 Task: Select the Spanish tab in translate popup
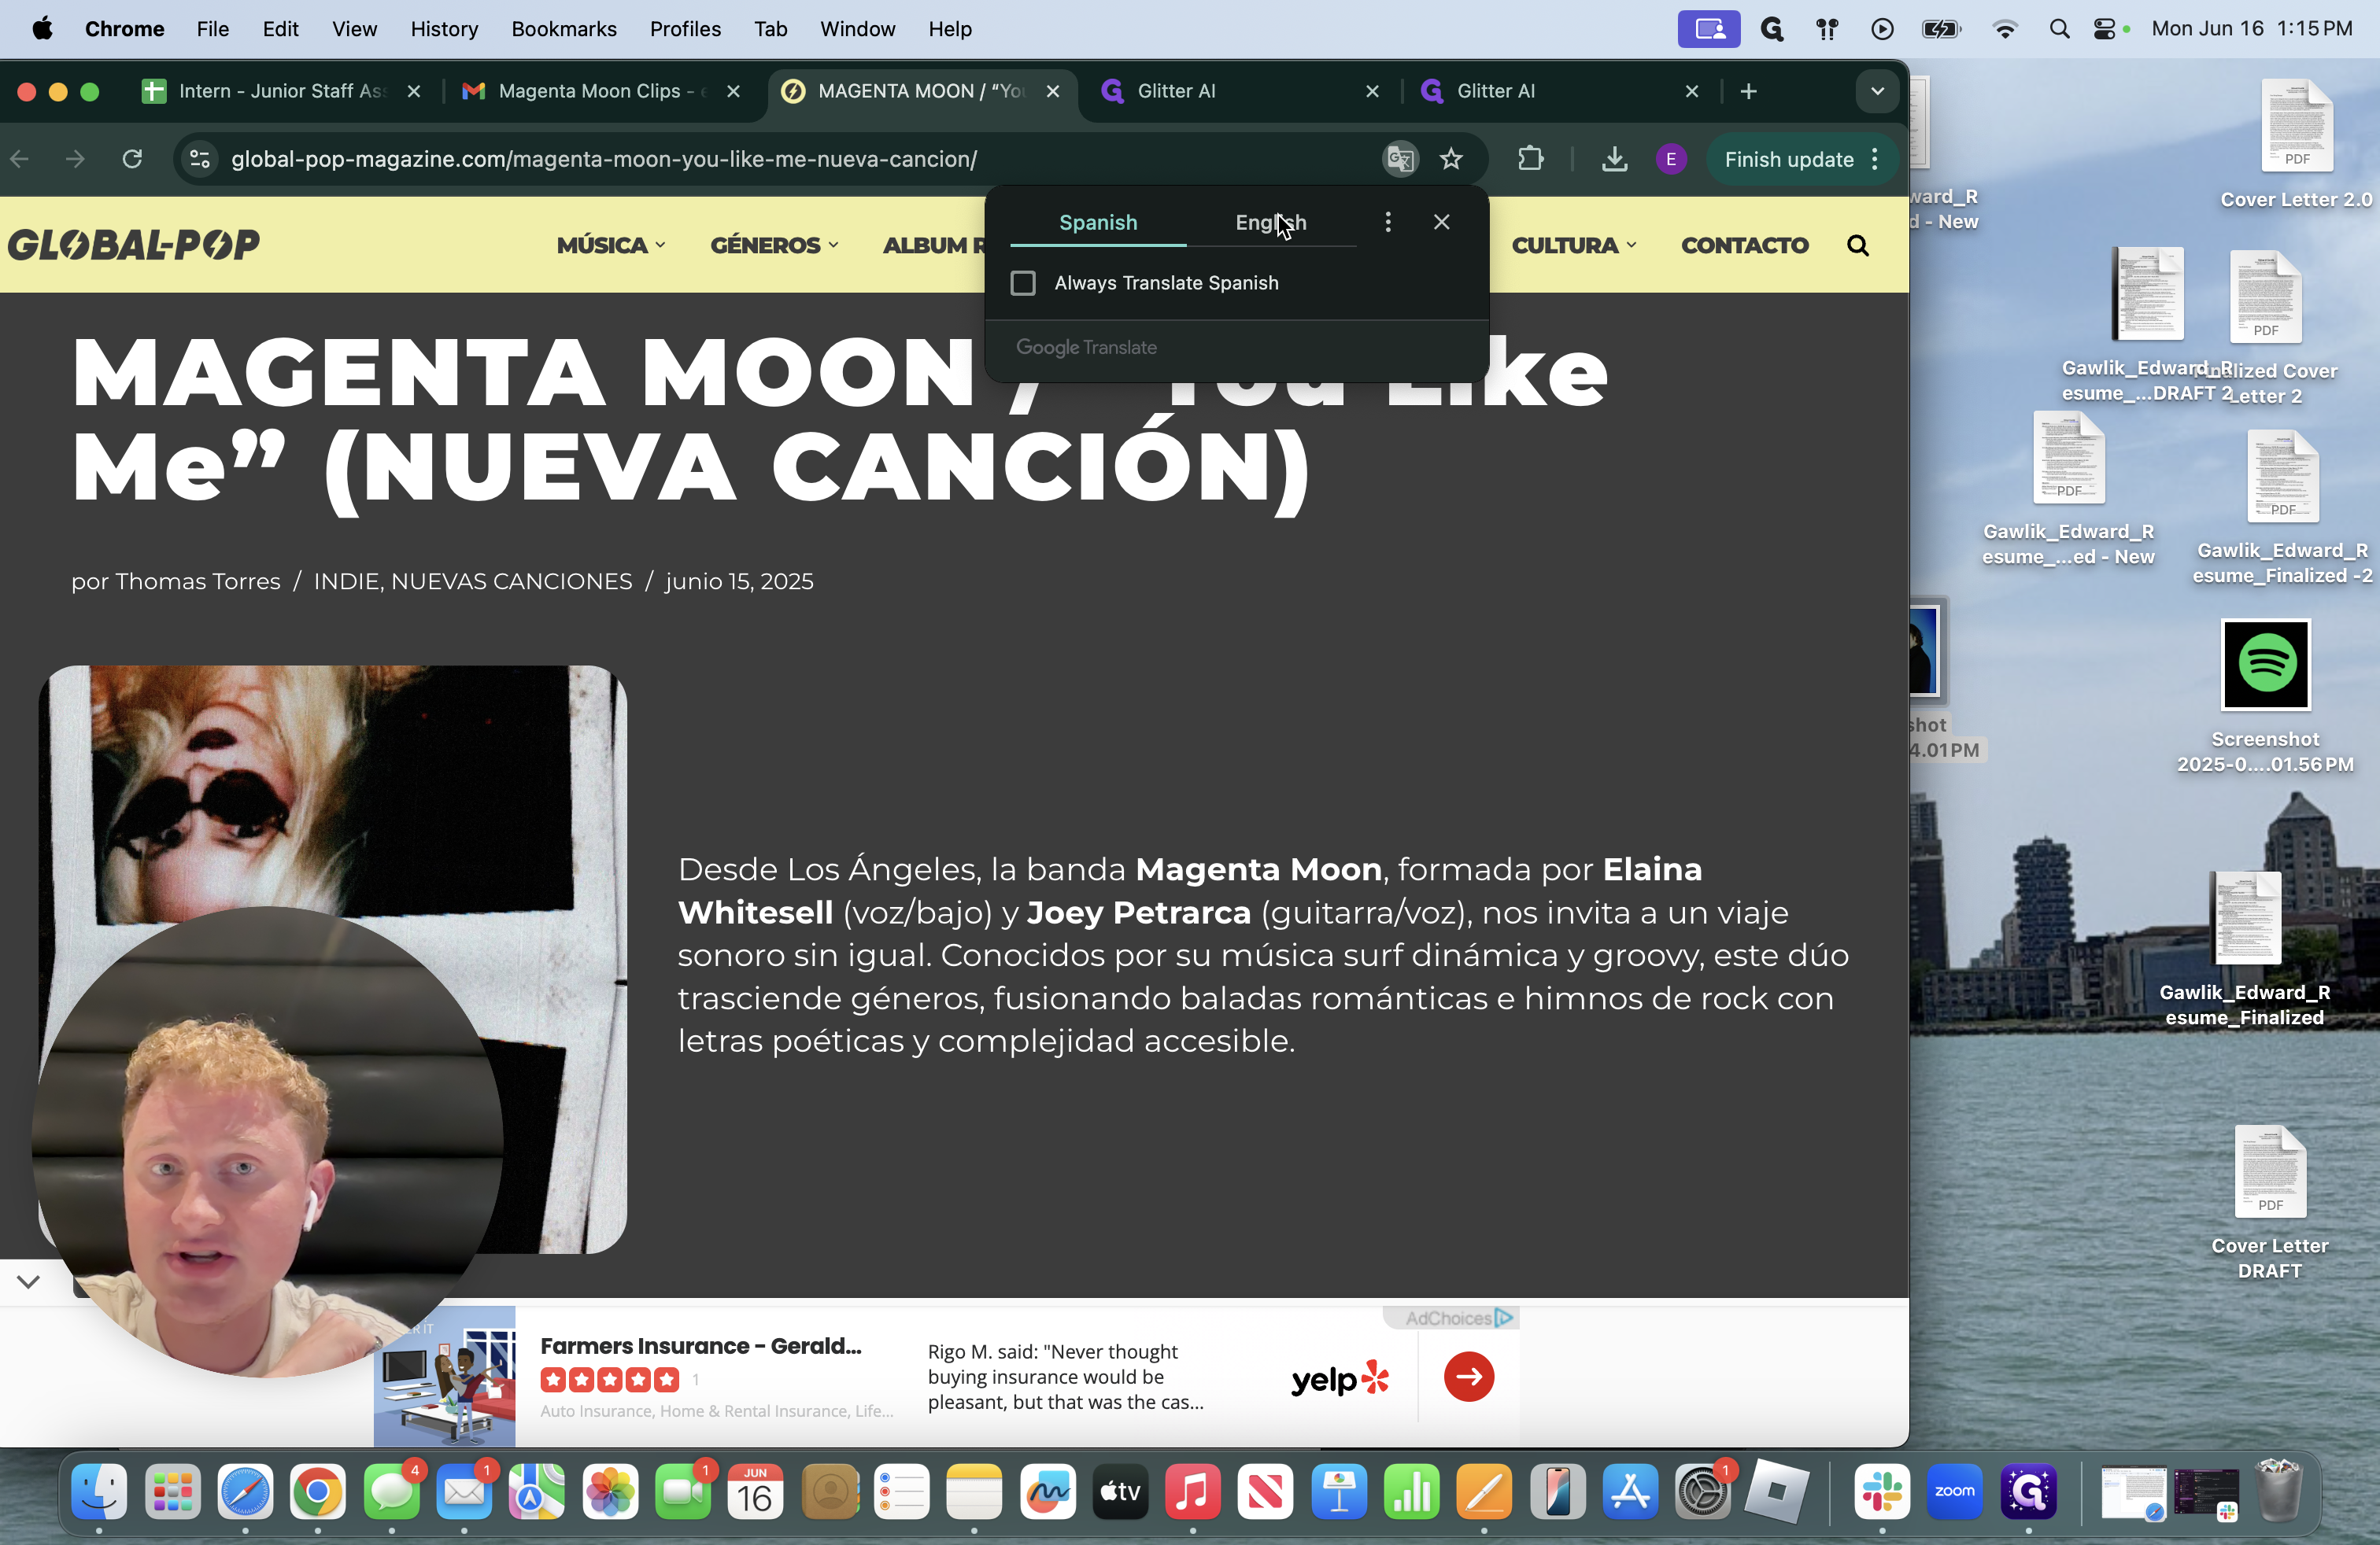click(x=1098, y=222)
